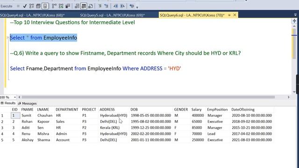Collapse the Select statement outline block
Viewport: 299px width, 168px height.
tap(8, 37)
